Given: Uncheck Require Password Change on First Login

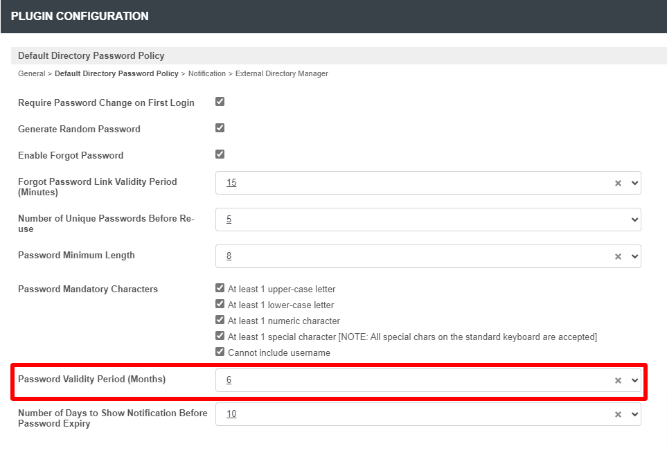Looking at the screenshot, I should (x=220, y=102).
